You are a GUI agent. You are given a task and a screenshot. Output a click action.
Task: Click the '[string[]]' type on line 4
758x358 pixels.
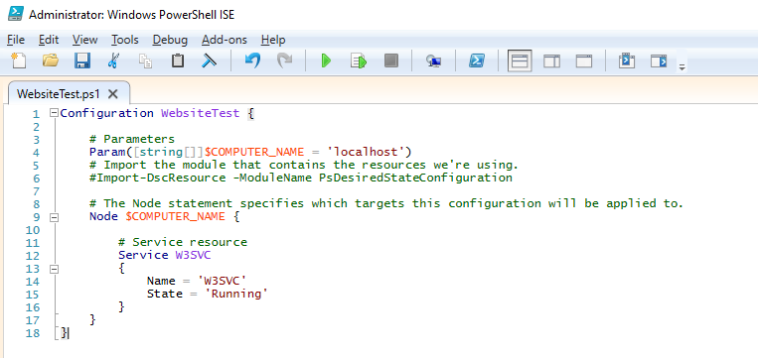168,153
